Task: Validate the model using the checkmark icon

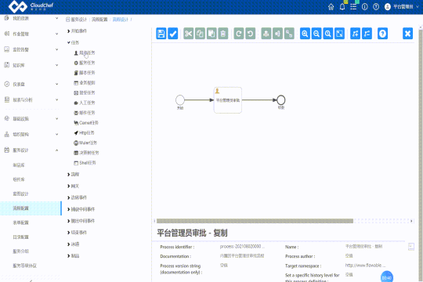Action: pyautogui.click(x=172, y=34)
